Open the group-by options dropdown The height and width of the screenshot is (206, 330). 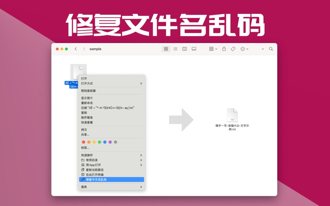tap(213, 49)
